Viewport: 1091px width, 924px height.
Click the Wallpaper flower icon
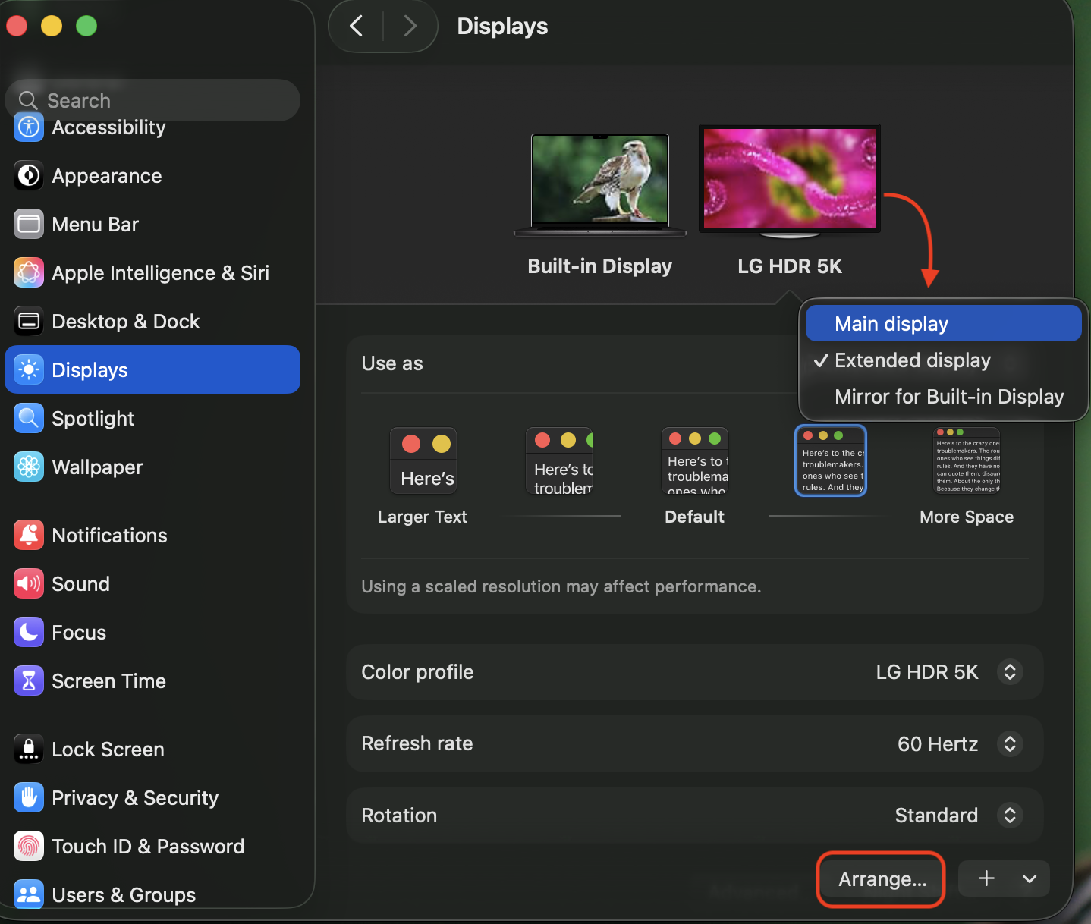(29, 467)
